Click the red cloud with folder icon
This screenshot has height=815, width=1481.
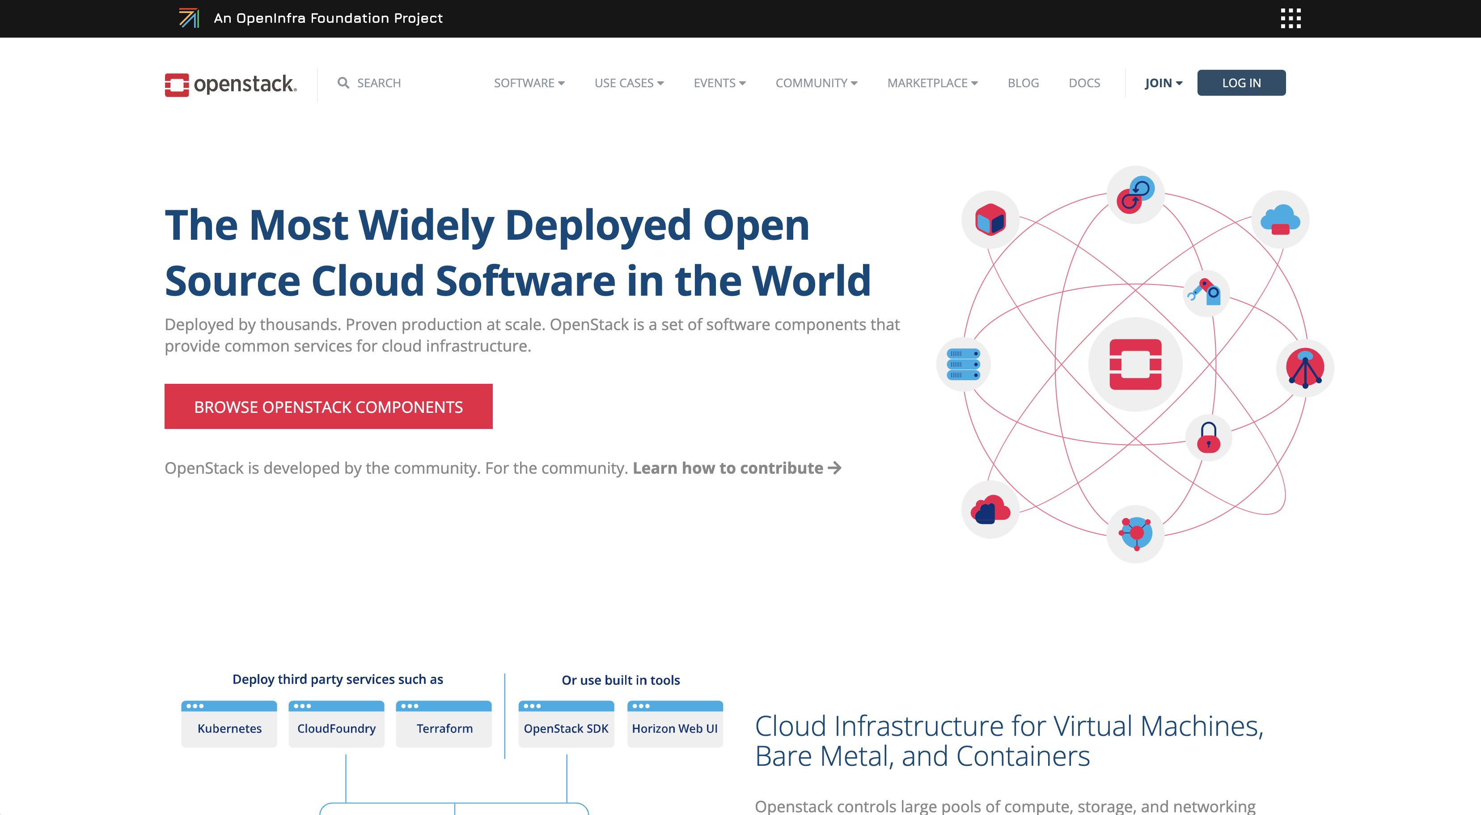(990, 509)
